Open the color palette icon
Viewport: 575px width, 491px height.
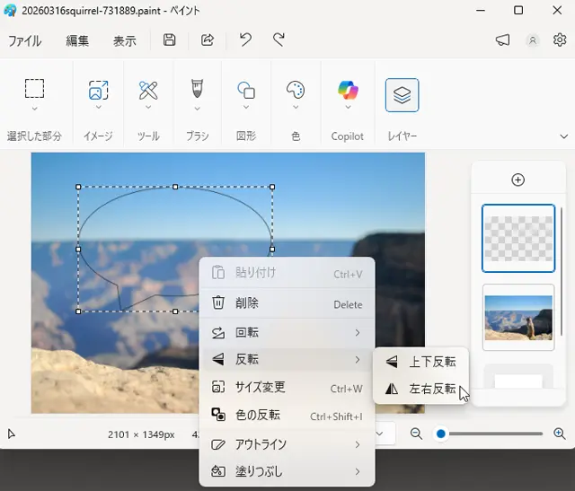(x=296, y=90)
